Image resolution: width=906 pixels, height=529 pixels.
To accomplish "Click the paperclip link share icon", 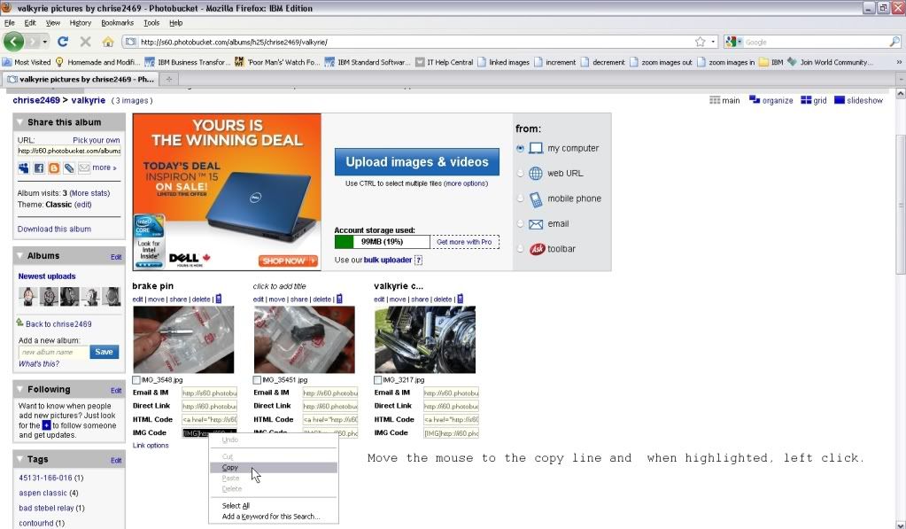I will (69, 167).
